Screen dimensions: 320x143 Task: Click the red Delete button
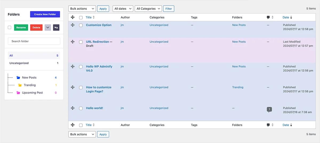[x=36, y=27]
